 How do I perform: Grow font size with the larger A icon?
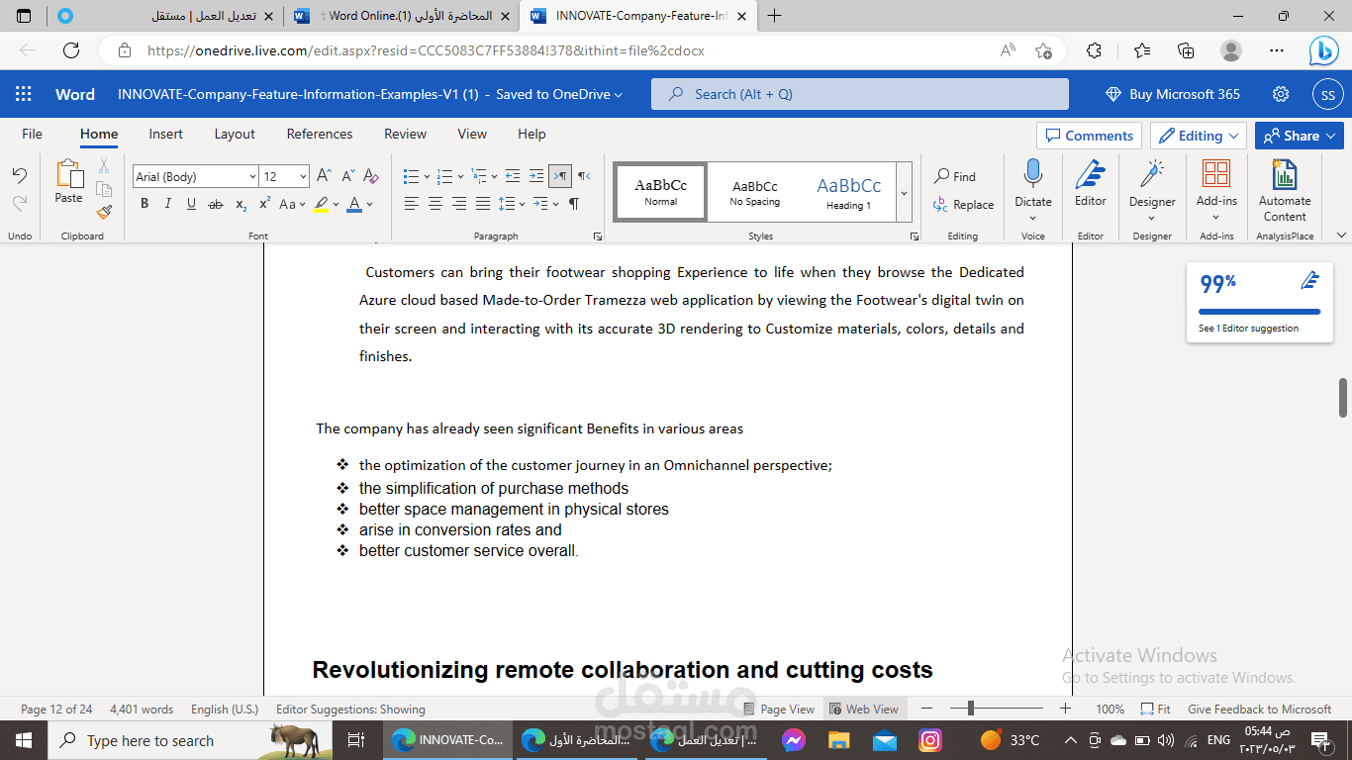tap(325, 176)
